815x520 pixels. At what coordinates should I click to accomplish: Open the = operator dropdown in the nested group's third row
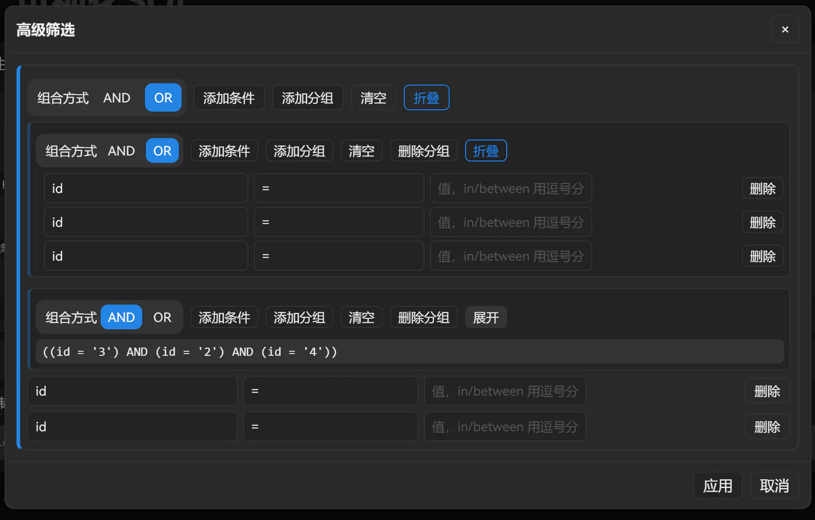[x=339, y=256]
